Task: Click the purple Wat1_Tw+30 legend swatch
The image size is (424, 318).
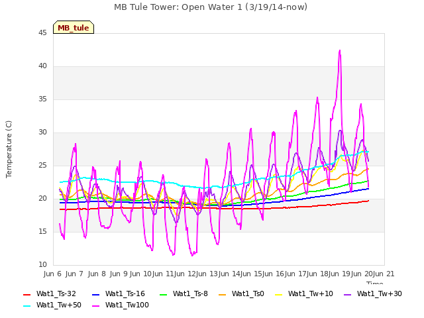Action: [347, 294]
